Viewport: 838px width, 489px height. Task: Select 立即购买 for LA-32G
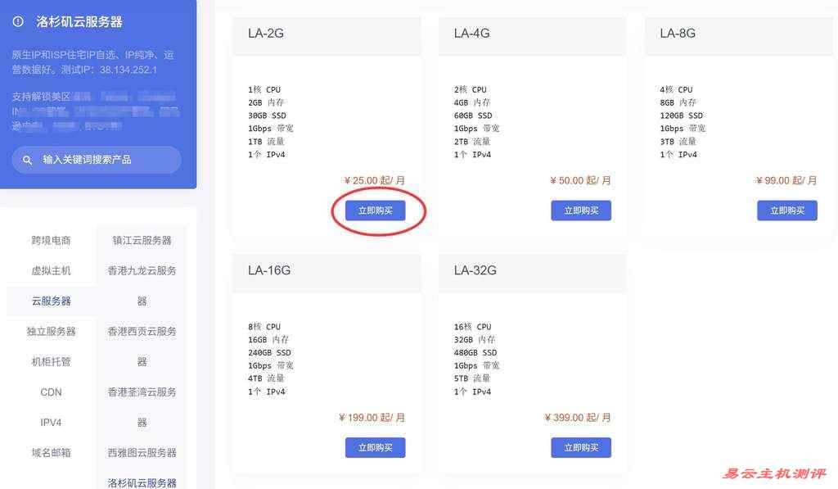coord(581,448)
